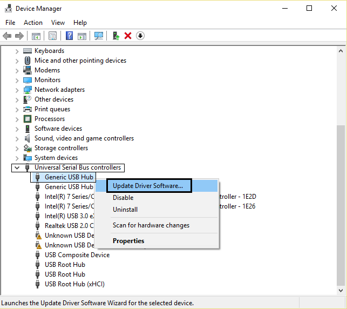347x309 pixels.
Task: Expand the Sound, video and game controllers
Action: [x=17, y=138]
